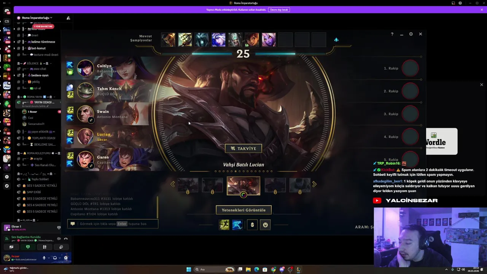Image resolution: width=487 pixels, height=274 pixels.
Task: Click invite people icon next to server name
Action: (68, 18)
